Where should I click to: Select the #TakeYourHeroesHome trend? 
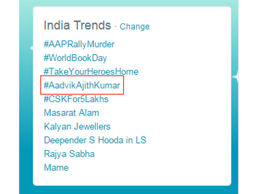click(91, 72)
